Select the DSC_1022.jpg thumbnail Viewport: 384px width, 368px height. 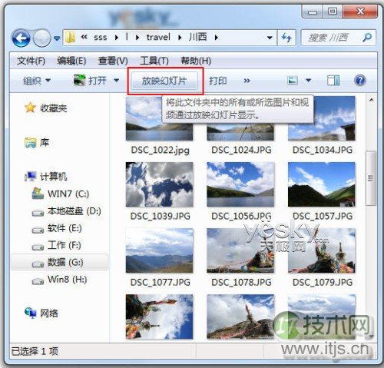coord(159,118)
